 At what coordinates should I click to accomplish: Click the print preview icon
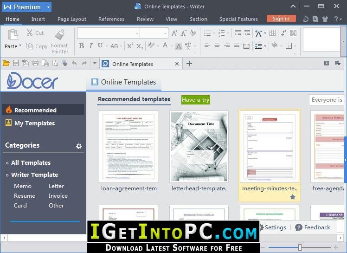(x=55, y=63)
